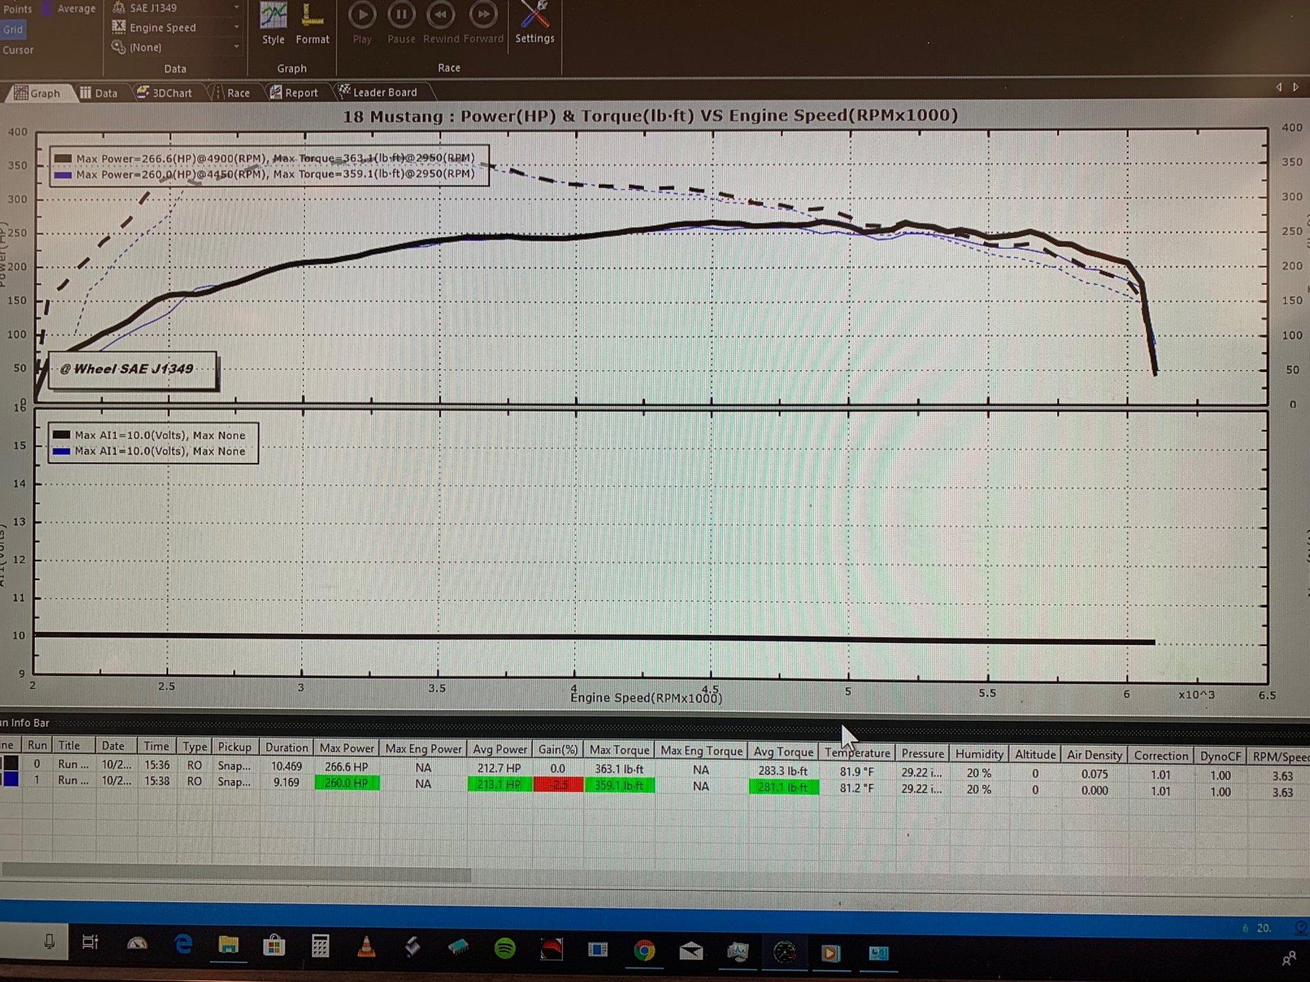The width and height of the screenshot is (1310, 982).
Task: Click the 359.1 lb-ft Max Torque cell
Action: click(x=619, y=785)
